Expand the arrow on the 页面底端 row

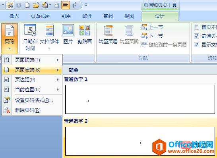click(x=58, y=69)
